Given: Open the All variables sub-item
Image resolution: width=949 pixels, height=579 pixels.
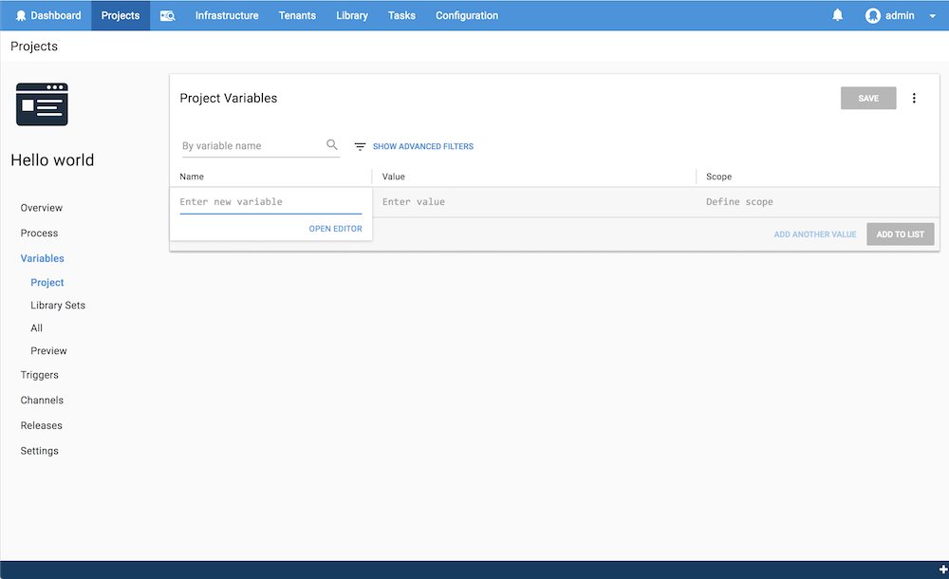Looking at the screenshot, I should point(36,328).
